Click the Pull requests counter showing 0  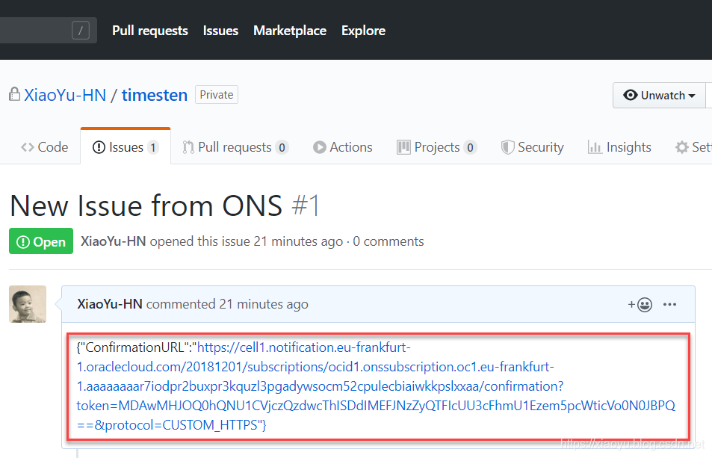tap(282, 147)
